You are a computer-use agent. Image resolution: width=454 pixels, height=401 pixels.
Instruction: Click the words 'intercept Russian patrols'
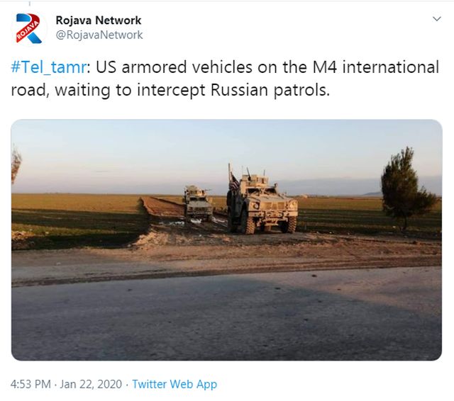point(233,90)
